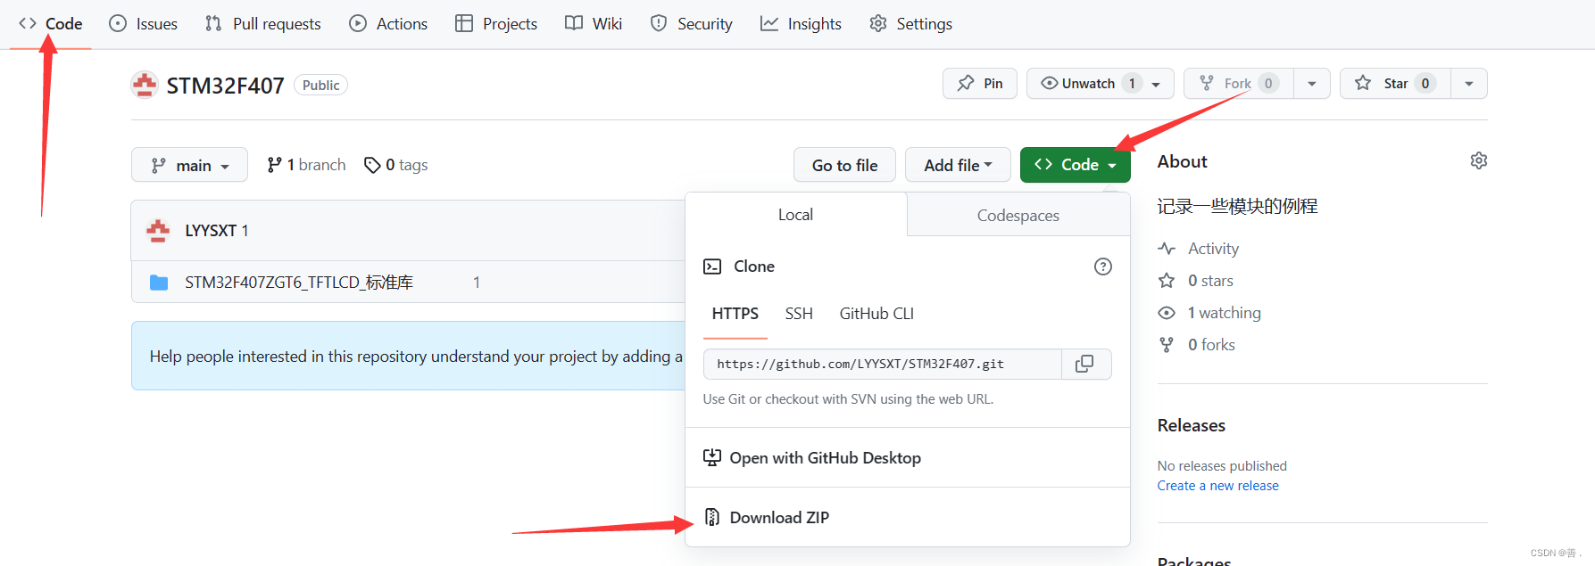Click the STM32F407 repository avatar

point(145,85)
